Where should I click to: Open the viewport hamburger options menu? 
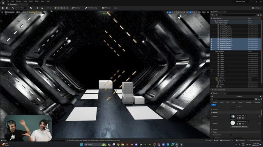click(2, 12)
